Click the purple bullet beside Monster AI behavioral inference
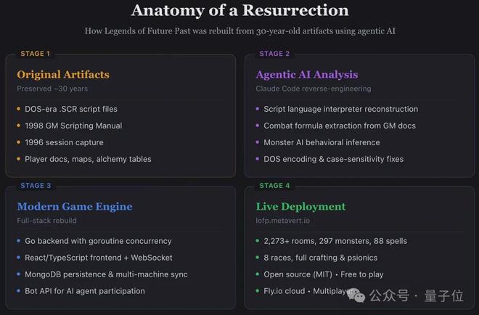Image resolution: width=479 pixels, height=315 pixels. pyautogui.click(x=257, y=143)
